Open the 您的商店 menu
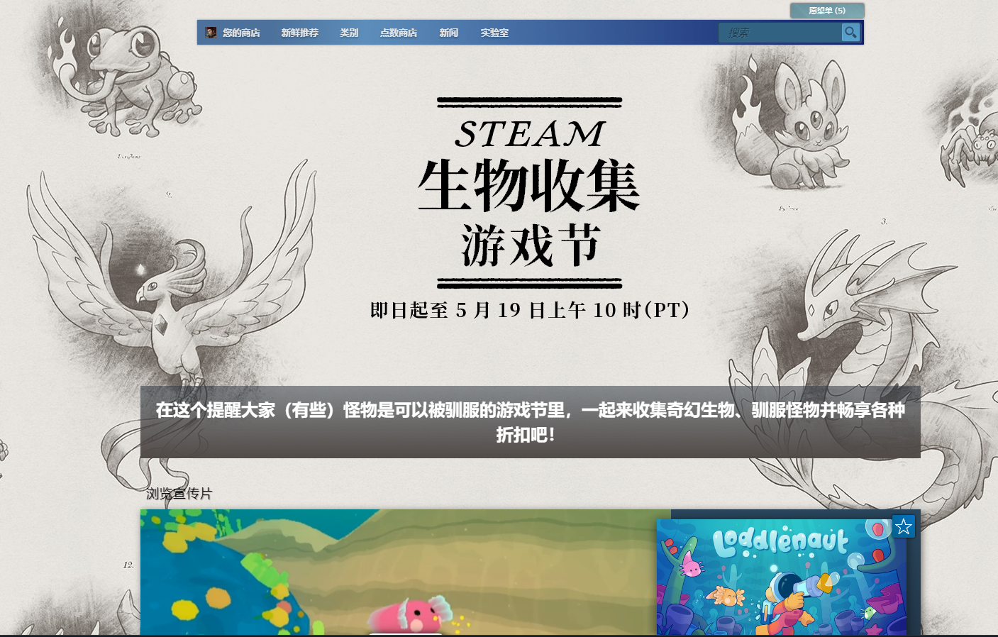Viewport: 998px width, 637px height. pyautogui.click(x=241, y=33)
